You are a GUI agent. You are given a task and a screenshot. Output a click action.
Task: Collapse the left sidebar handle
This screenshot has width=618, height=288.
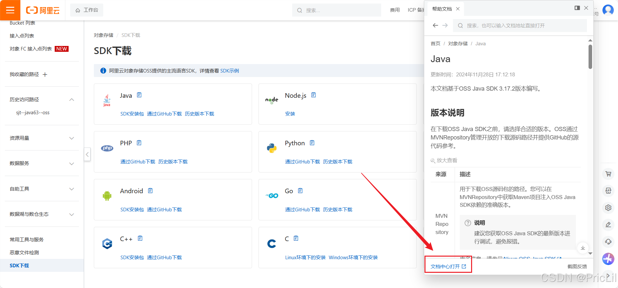87,154
